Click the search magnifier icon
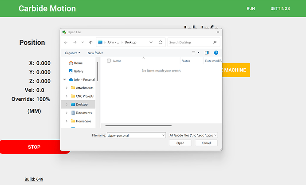Screen dimensions: 306x185 (215, 43)
